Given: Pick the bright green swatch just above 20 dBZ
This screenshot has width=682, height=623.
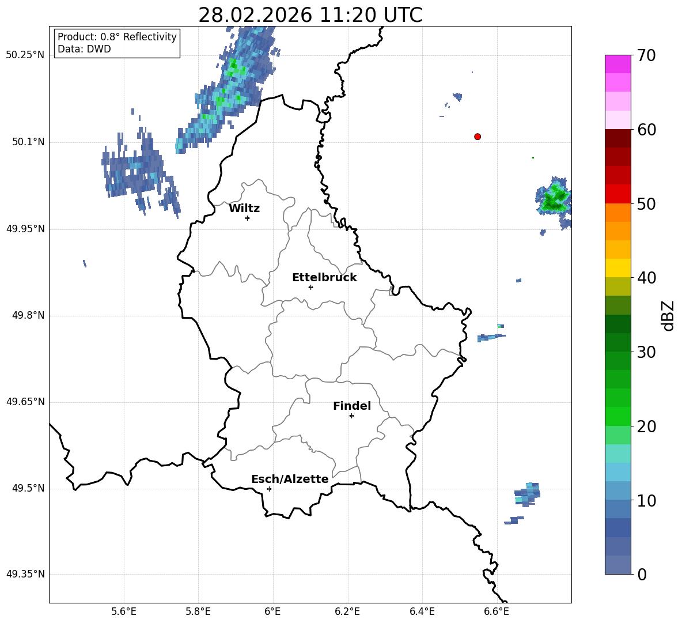Looking at the screenshot, I should [617, 416].
